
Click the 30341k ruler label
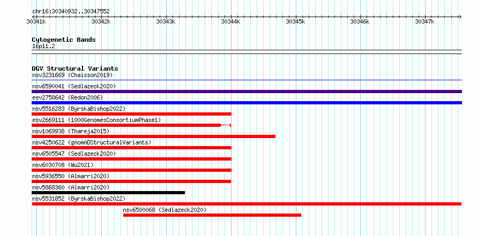point(36,21)
